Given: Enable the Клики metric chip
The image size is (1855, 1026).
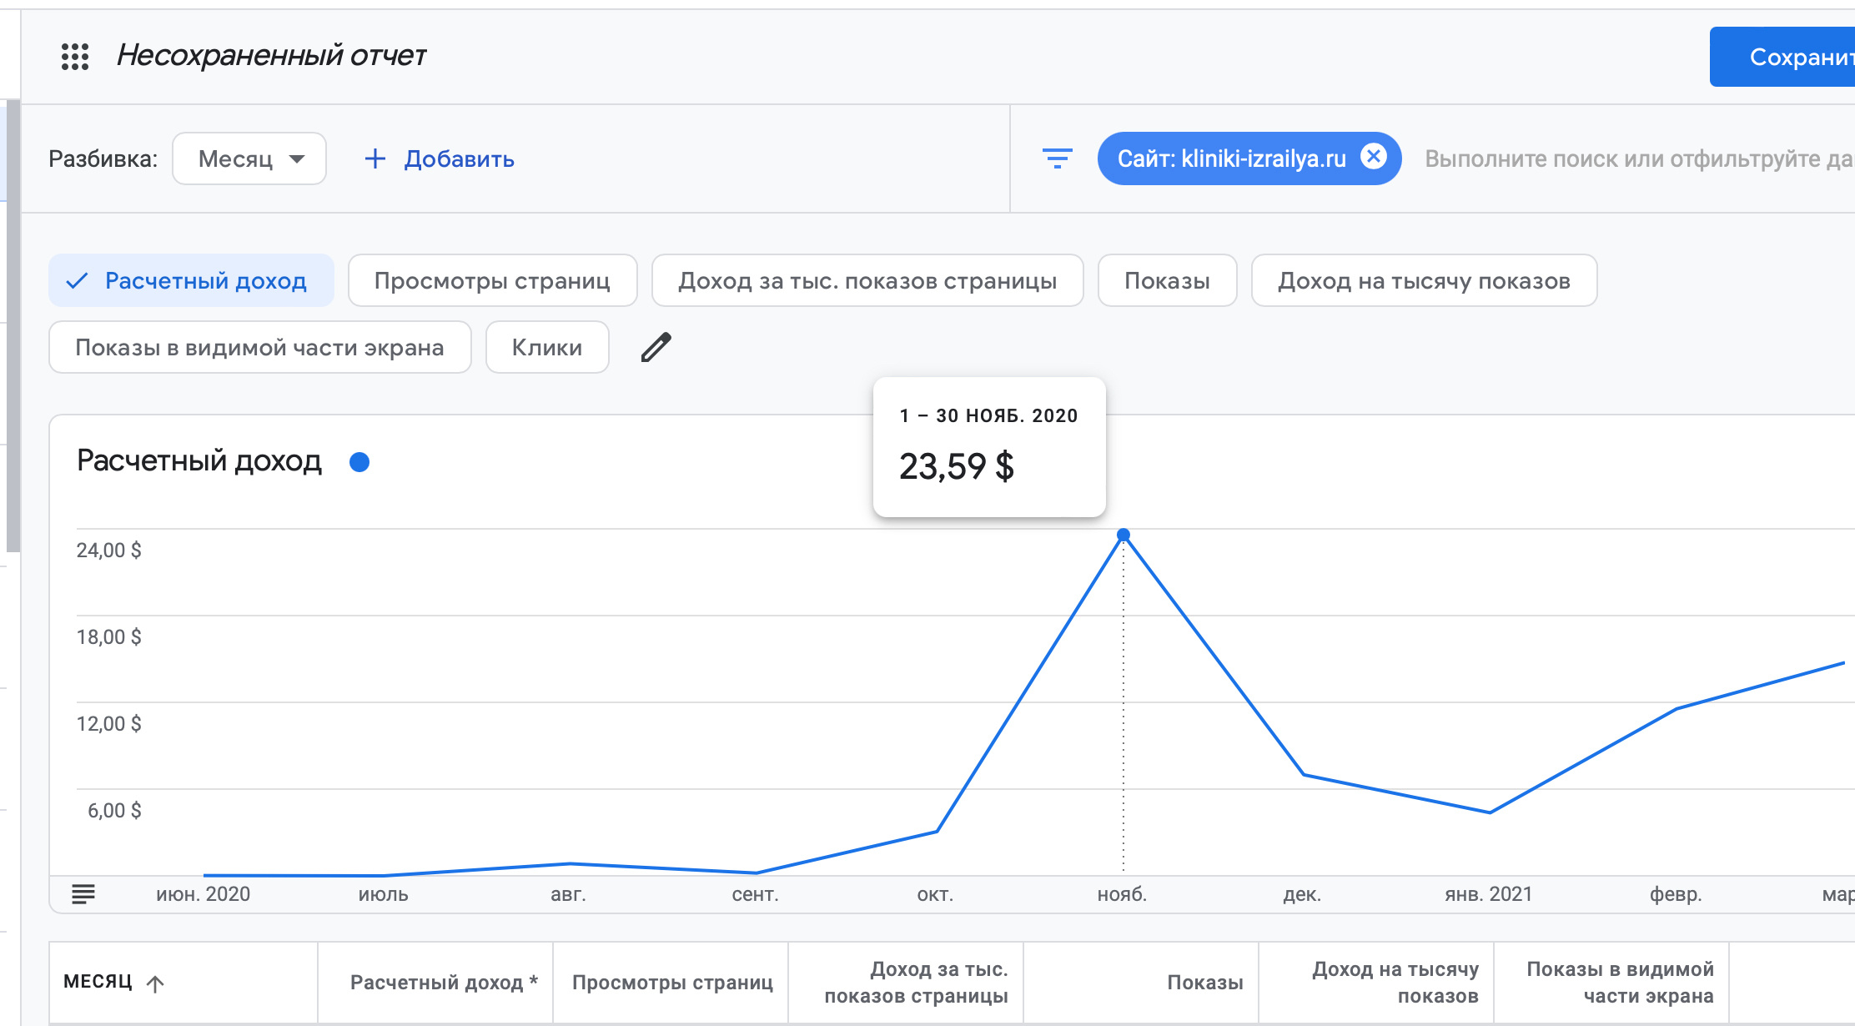Looking at the screenshot, I should coord(546,347).
